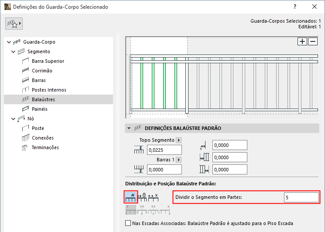The image size is (325, 232).
Task: Click the Segmento icon in tree
Action: (x=21, y=51)
